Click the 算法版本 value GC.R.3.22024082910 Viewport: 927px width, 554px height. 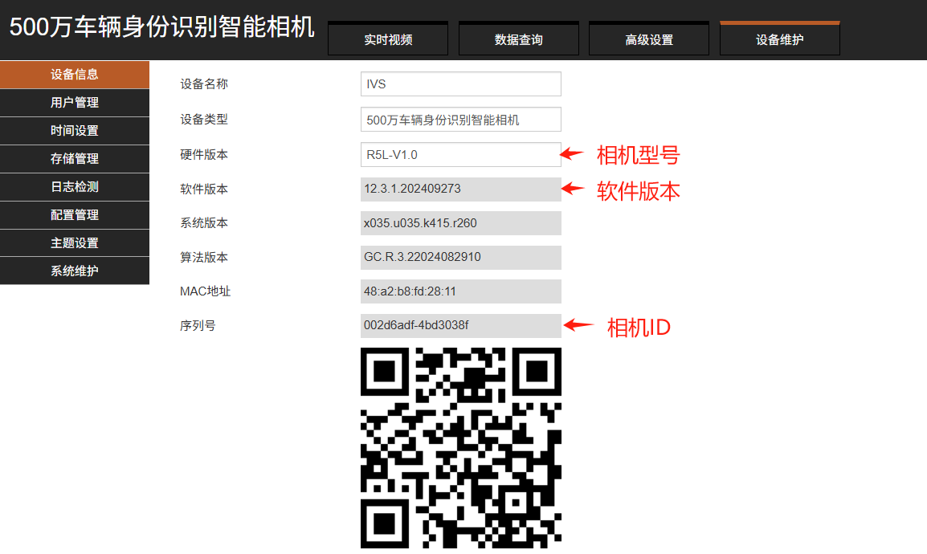tap(460, 258)
